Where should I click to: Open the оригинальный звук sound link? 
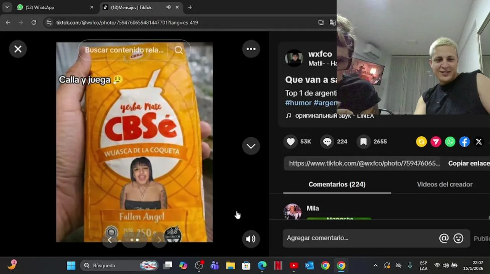334,116
